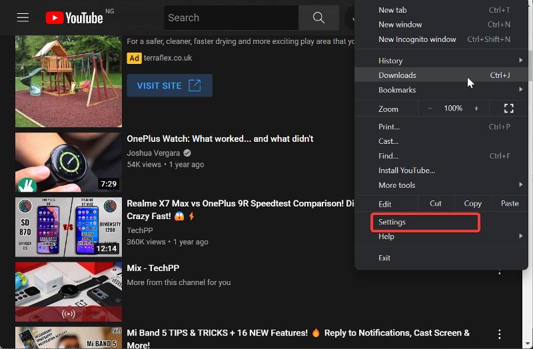
Task: Open the YouTube hamburger guide menu
Action: click(23, 17)
